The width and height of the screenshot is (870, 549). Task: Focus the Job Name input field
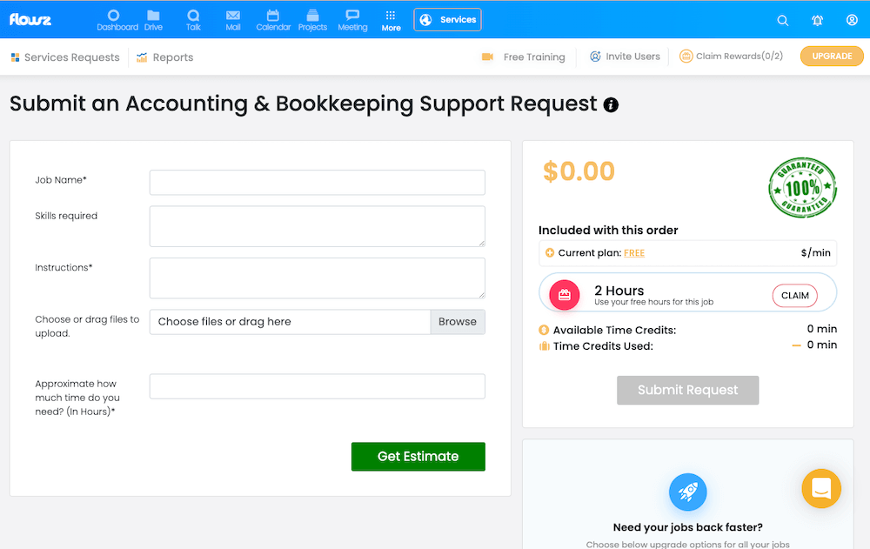pyautogui.click(x=318, y=183)
